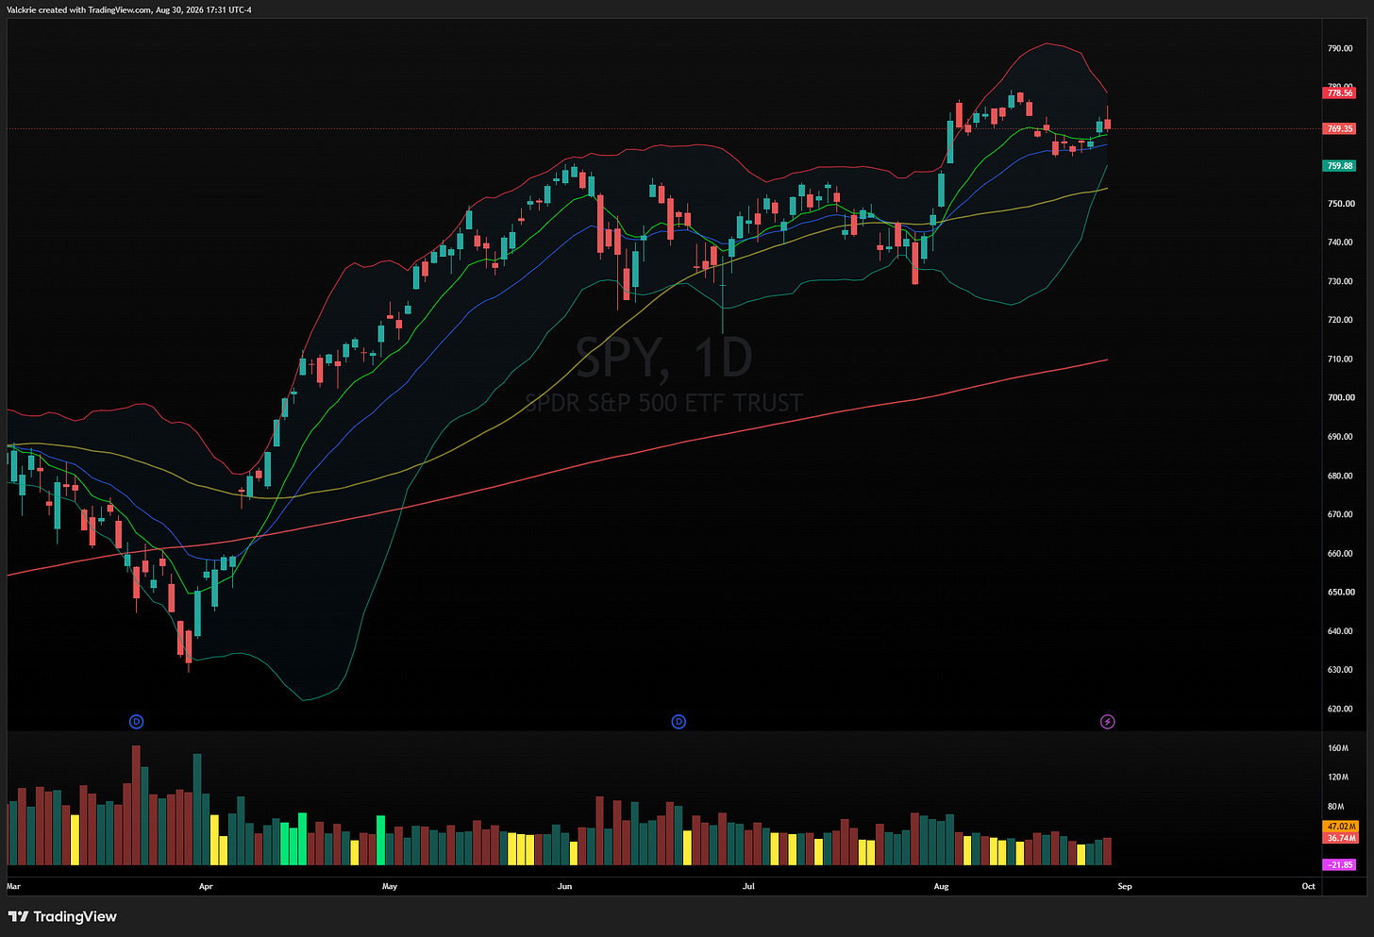Click the 660.00 price axis label

(x=1341, y=554)
